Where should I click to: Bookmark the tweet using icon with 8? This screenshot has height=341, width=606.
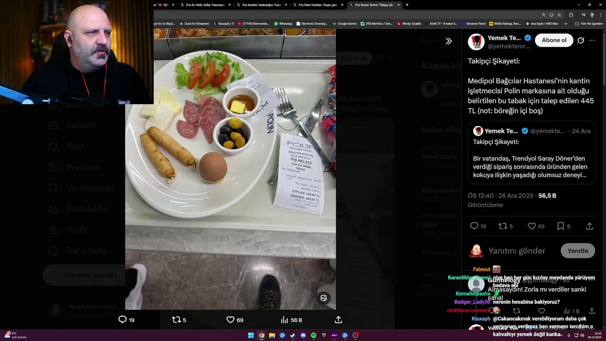point(563,226)
